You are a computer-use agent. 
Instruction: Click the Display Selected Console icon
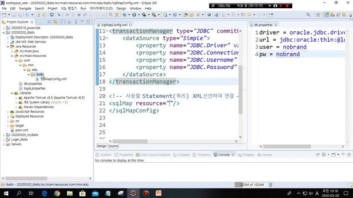324,155
